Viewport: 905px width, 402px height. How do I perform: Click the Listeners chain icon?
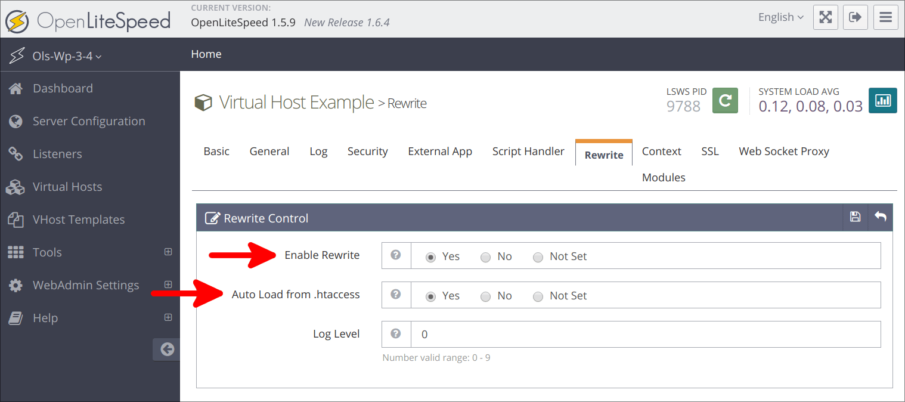[x=16, y=154]
